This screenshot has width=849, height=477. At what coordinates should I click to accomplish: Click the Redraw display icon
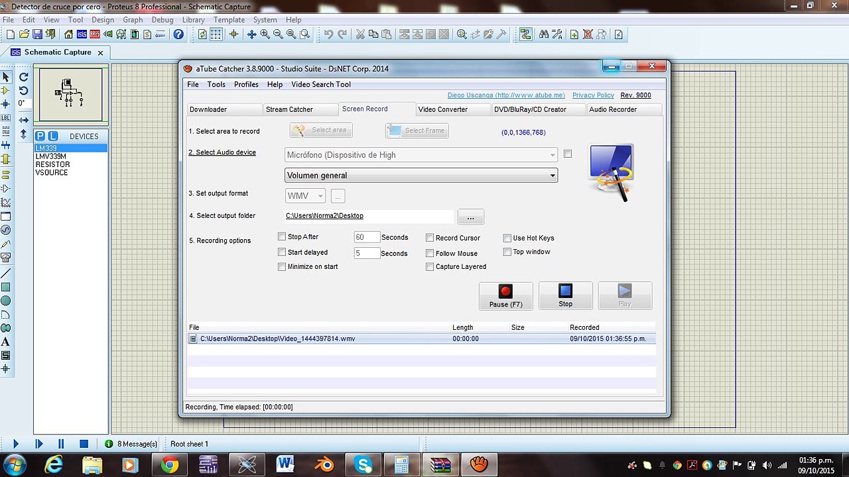click(202, 34)
